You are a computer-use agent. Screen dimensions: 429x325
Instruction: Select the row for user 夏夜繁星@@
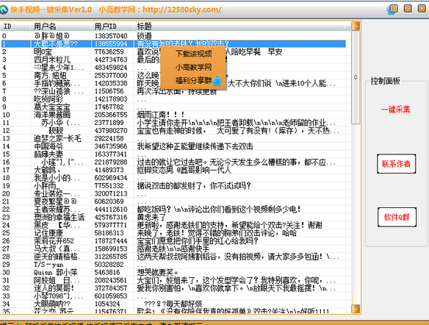pos(174,201)
